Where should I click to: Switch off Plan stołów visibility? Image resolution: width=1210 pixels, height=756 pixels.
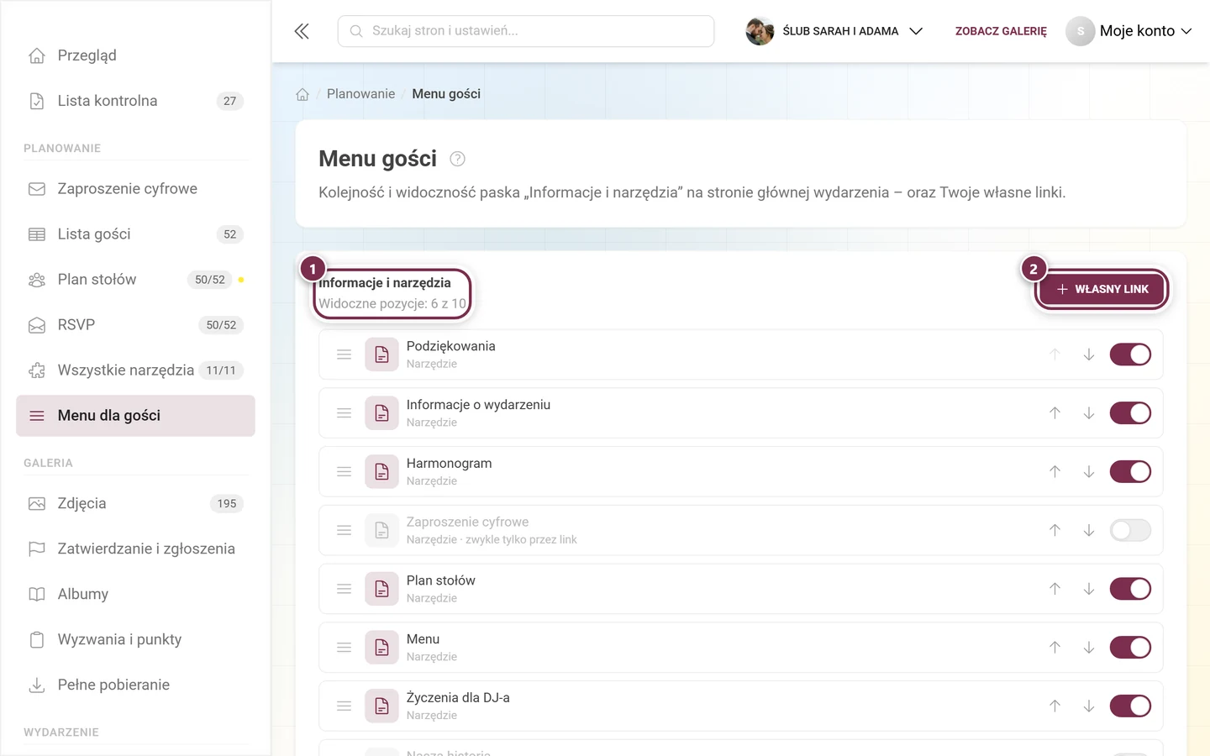tap(1130, 589)
